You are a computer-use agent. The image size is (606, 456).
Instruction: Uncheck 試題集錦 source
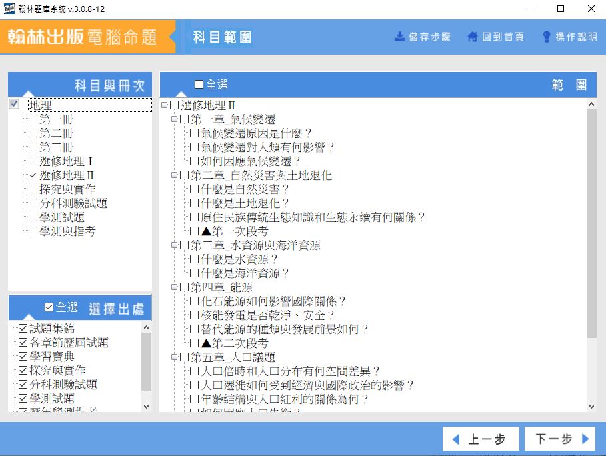23,329
